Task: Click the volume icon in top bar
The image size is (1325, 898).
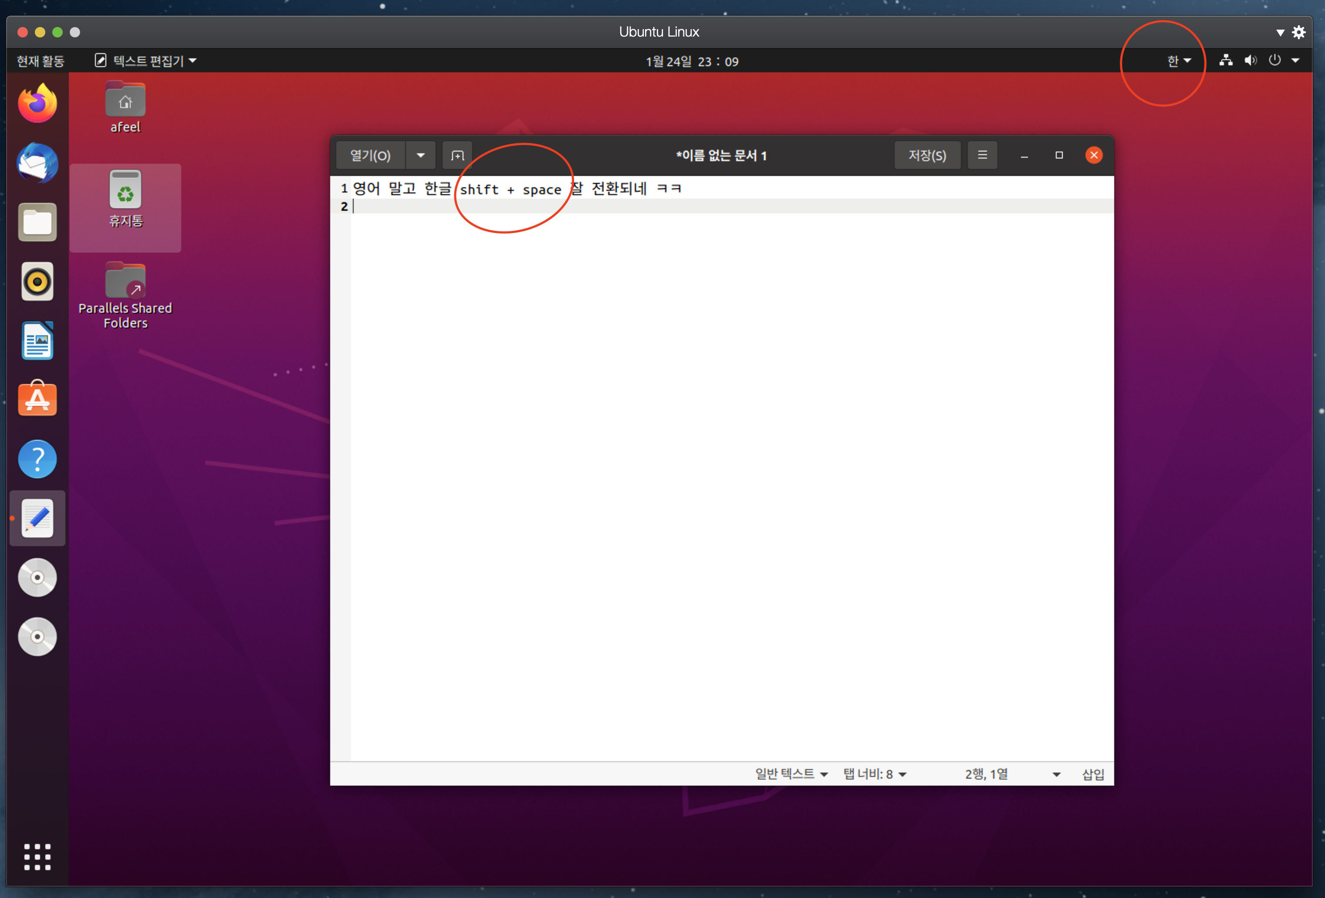Action: [x=1251, y=61]
